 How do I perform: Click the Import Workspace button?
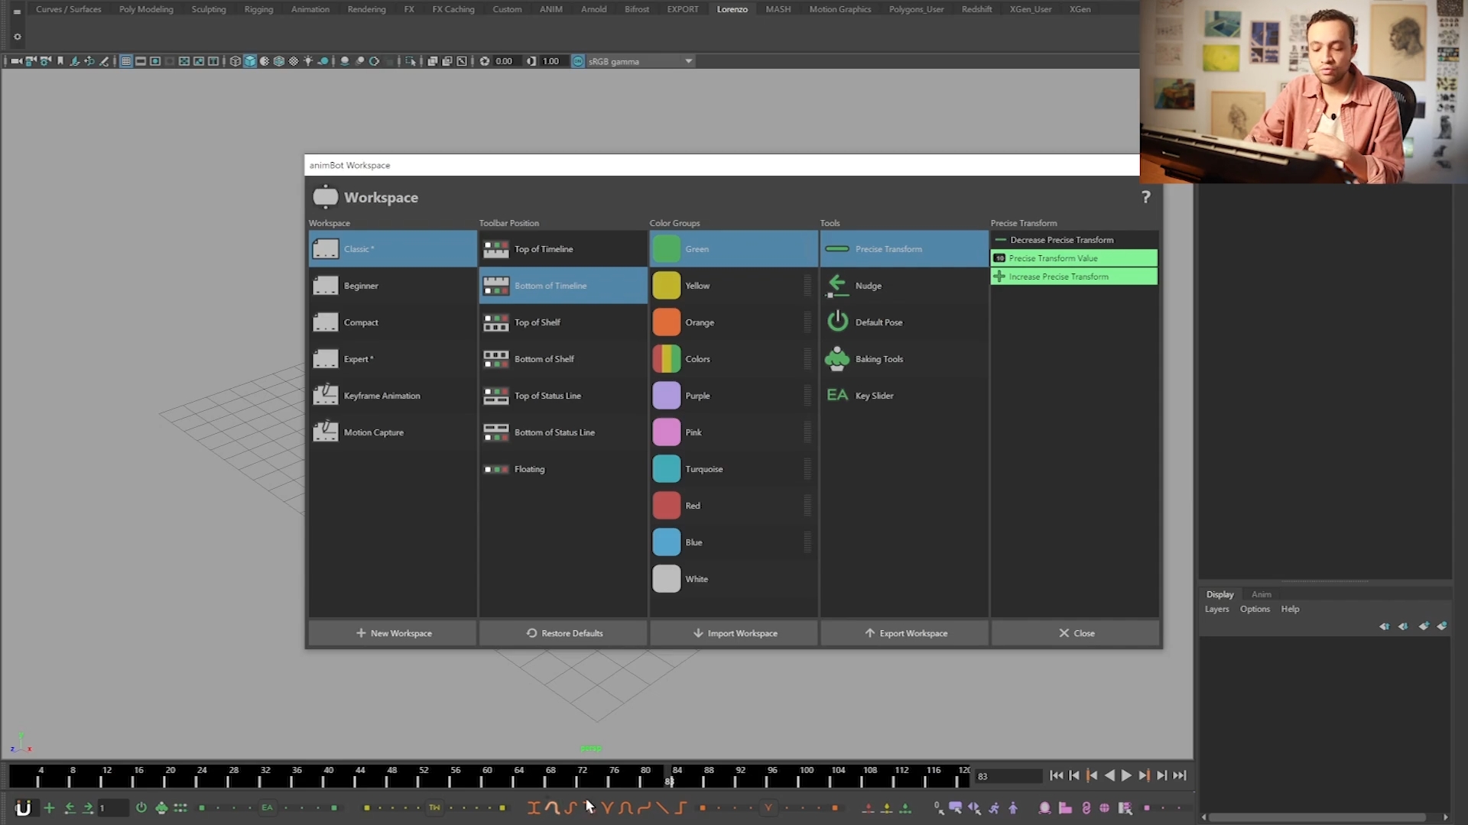click(734, 633)
